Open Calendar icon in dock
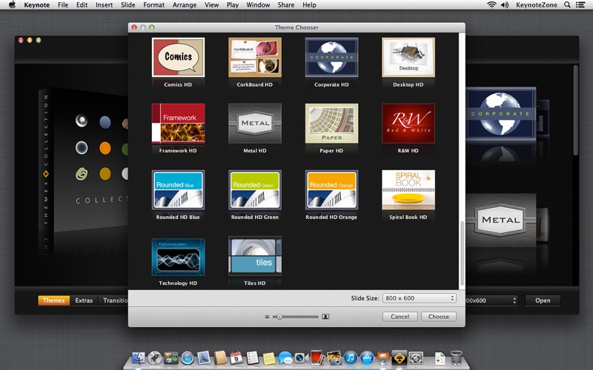Viewport: 593px width, 370px height. click(236, 357)
